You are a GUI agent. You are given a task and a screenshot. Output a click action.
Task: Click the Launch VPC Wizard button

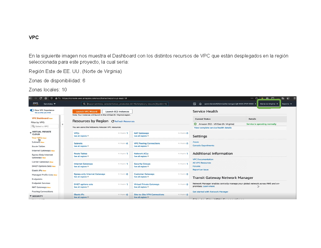coord(86,112)
